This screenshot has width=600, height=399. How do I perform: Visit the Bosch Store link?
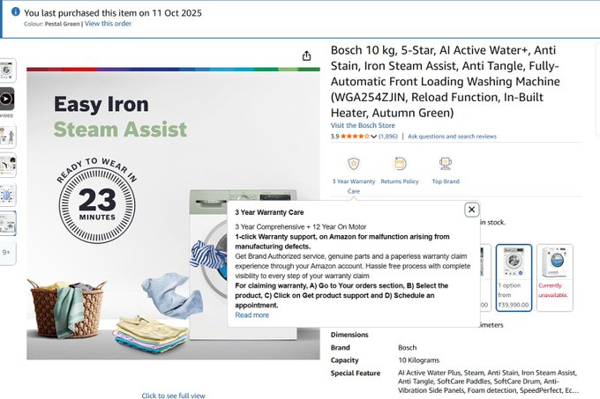click(x=363, y=125)
